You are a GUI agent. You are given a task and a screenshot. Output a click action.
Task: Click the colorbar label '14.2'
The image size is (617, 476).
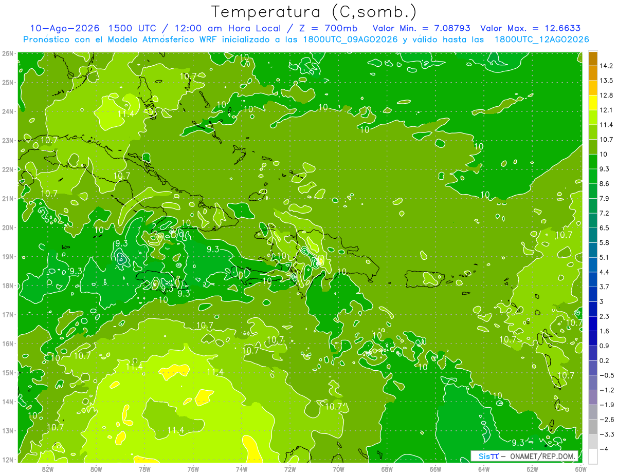[607, 66]
